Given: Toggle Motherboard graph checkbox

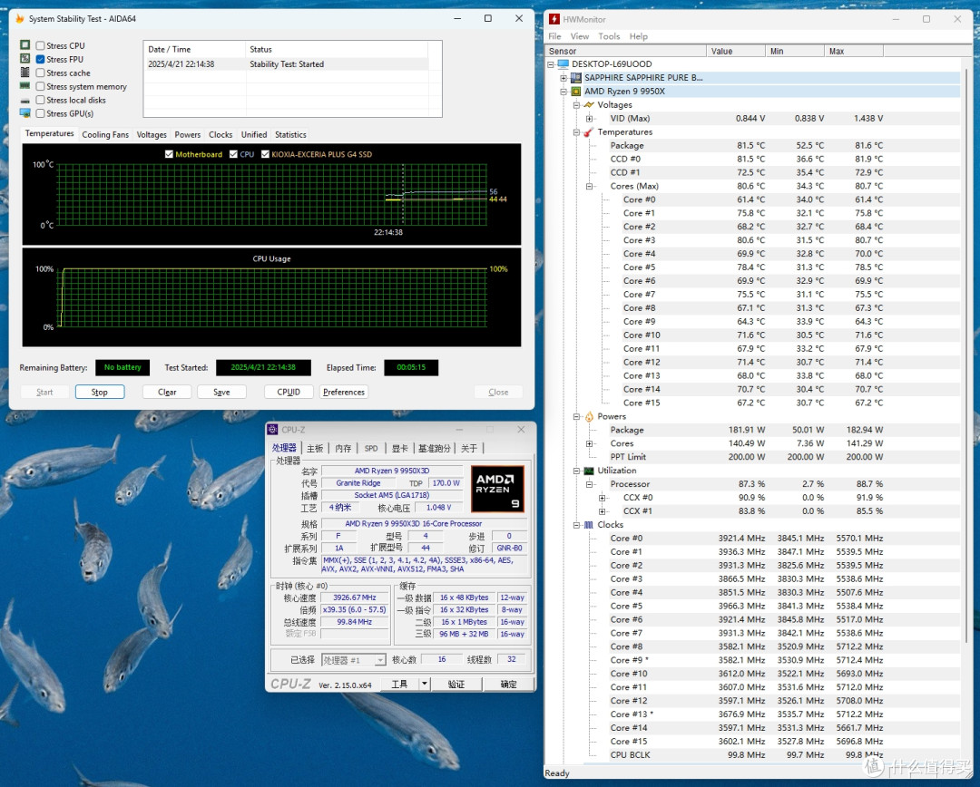Looking at the screenshot, I should pyautogui.click(x=169, y=154).
